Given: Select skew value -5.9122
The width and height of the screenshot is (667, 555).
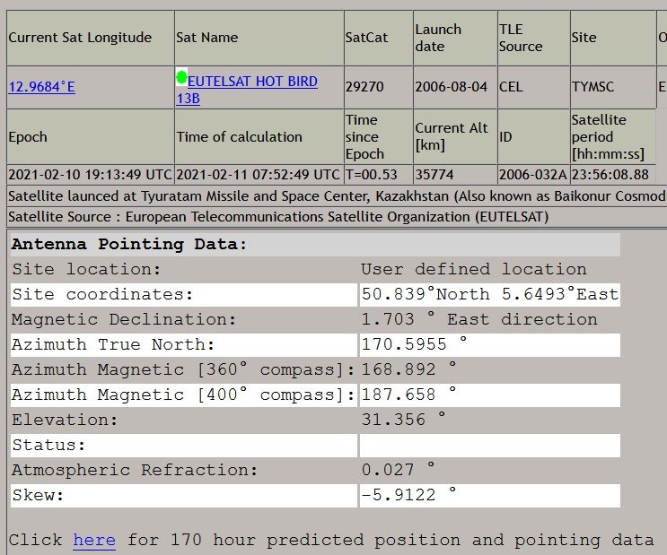Looking at the screenshot, I should coord(399,495).
